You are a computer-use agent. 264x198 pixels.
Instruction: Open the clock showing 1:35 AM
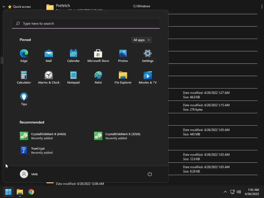pos(252,192)
